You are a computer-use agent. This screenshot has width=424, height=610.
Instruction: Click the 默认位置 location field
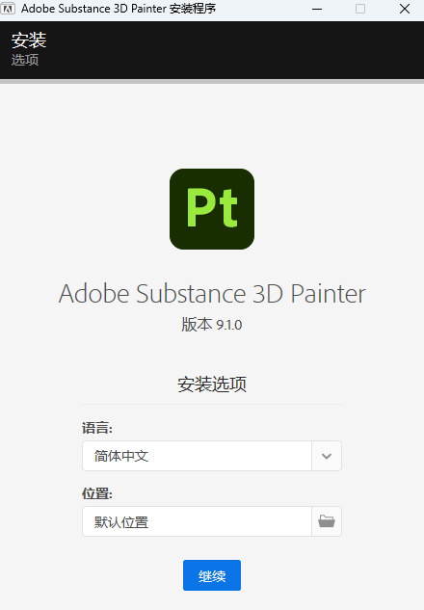tap(197, 521)
